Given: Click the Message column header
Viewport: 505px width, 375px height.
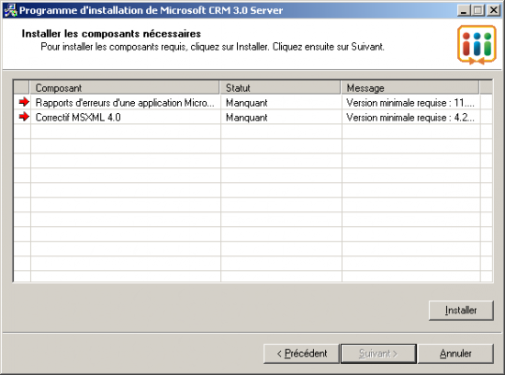Looking at the screenshot, I should pos(410,87).
